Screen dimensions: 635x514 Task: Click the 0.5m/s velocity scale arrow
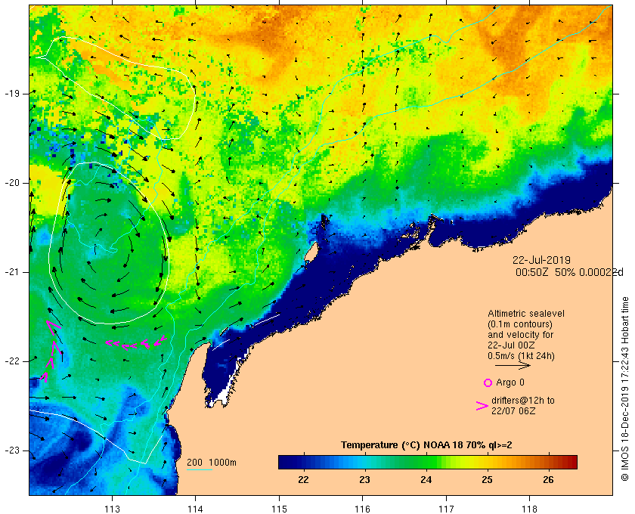click(x=513, y=366)
